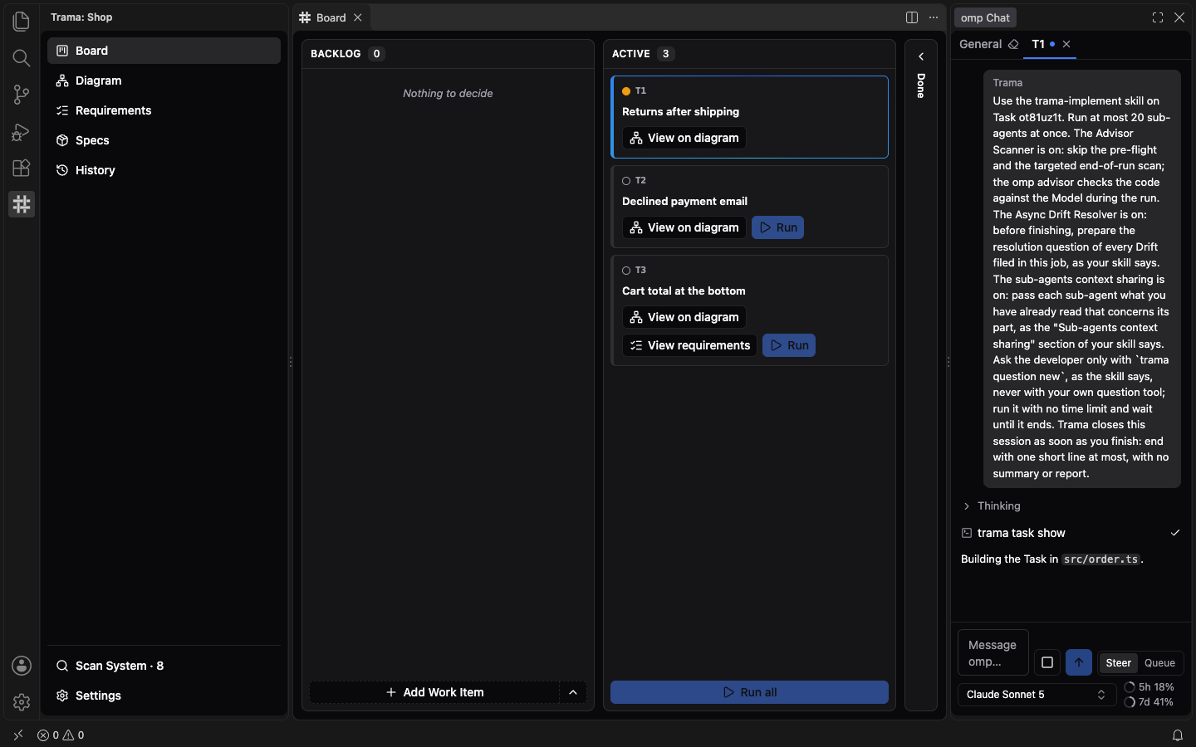This screenshot has width=1196, height=747.
Task: Open the Scan System · 8 entry
Action: [164, 666]
